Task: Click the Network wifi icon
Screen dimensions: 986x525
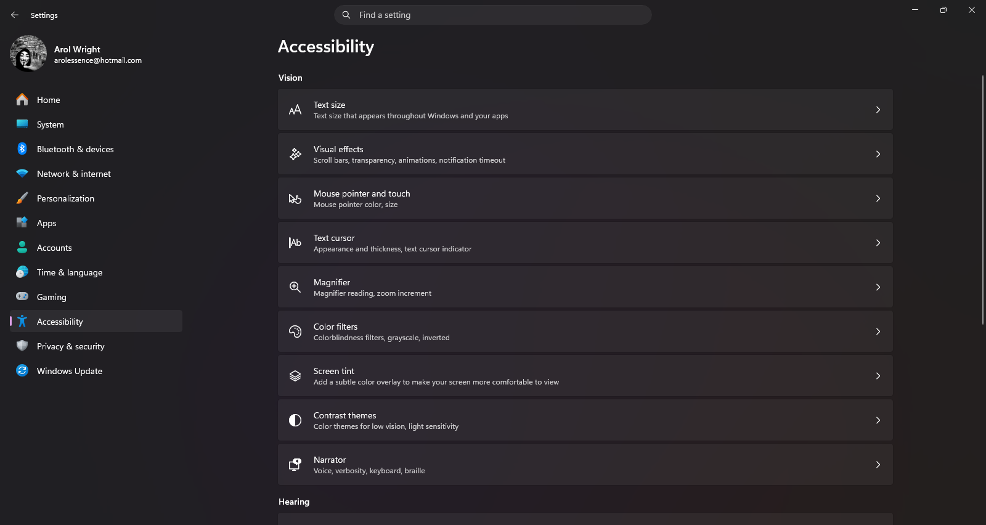Action: tap(22, 173)
